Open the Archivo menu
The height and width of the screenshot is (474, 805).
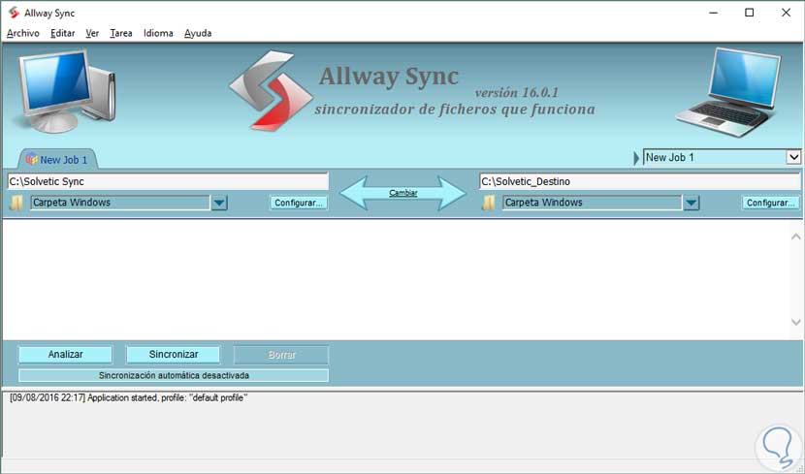23,33
